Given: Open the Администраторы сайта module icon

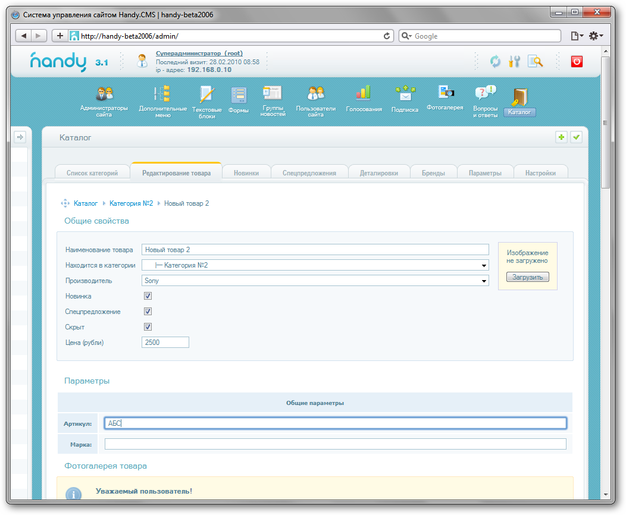Looking at the screenshot, I should point(104,95).
